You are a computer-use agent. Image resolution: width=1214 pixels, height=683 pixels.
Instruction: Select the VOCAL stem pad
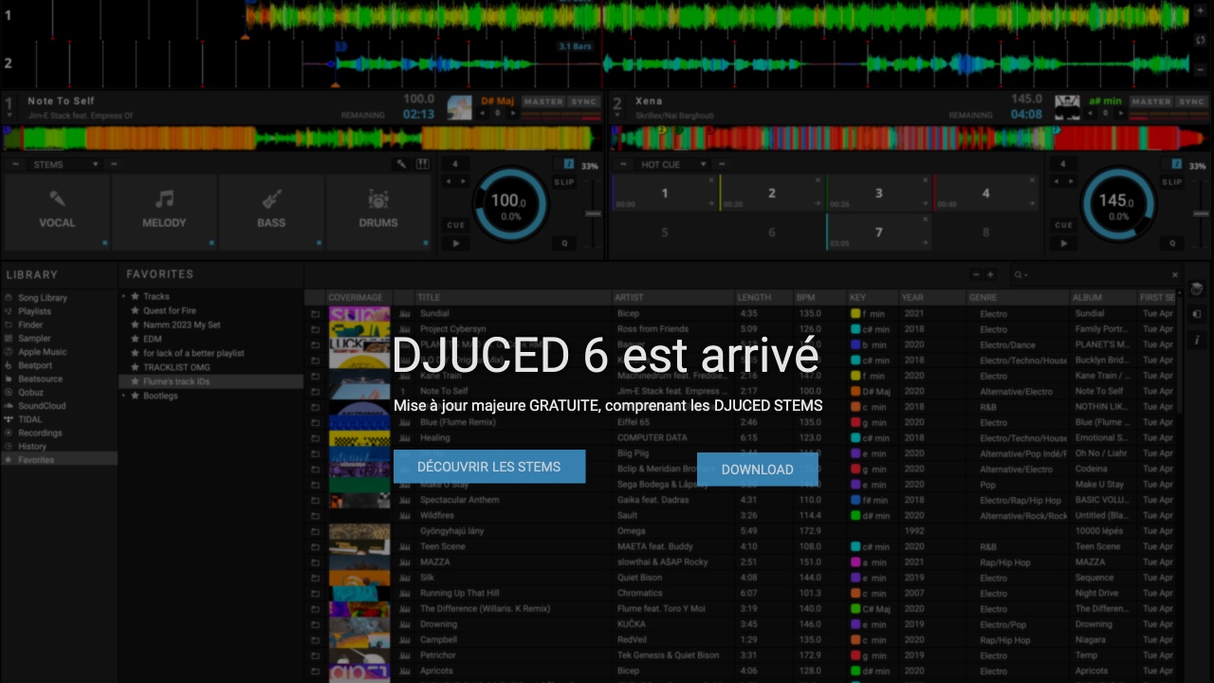(x=57, y=212)
